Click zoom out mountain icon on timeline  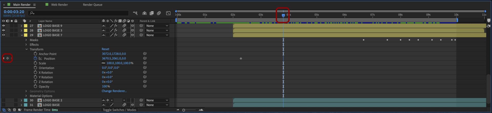coord(178,110)
